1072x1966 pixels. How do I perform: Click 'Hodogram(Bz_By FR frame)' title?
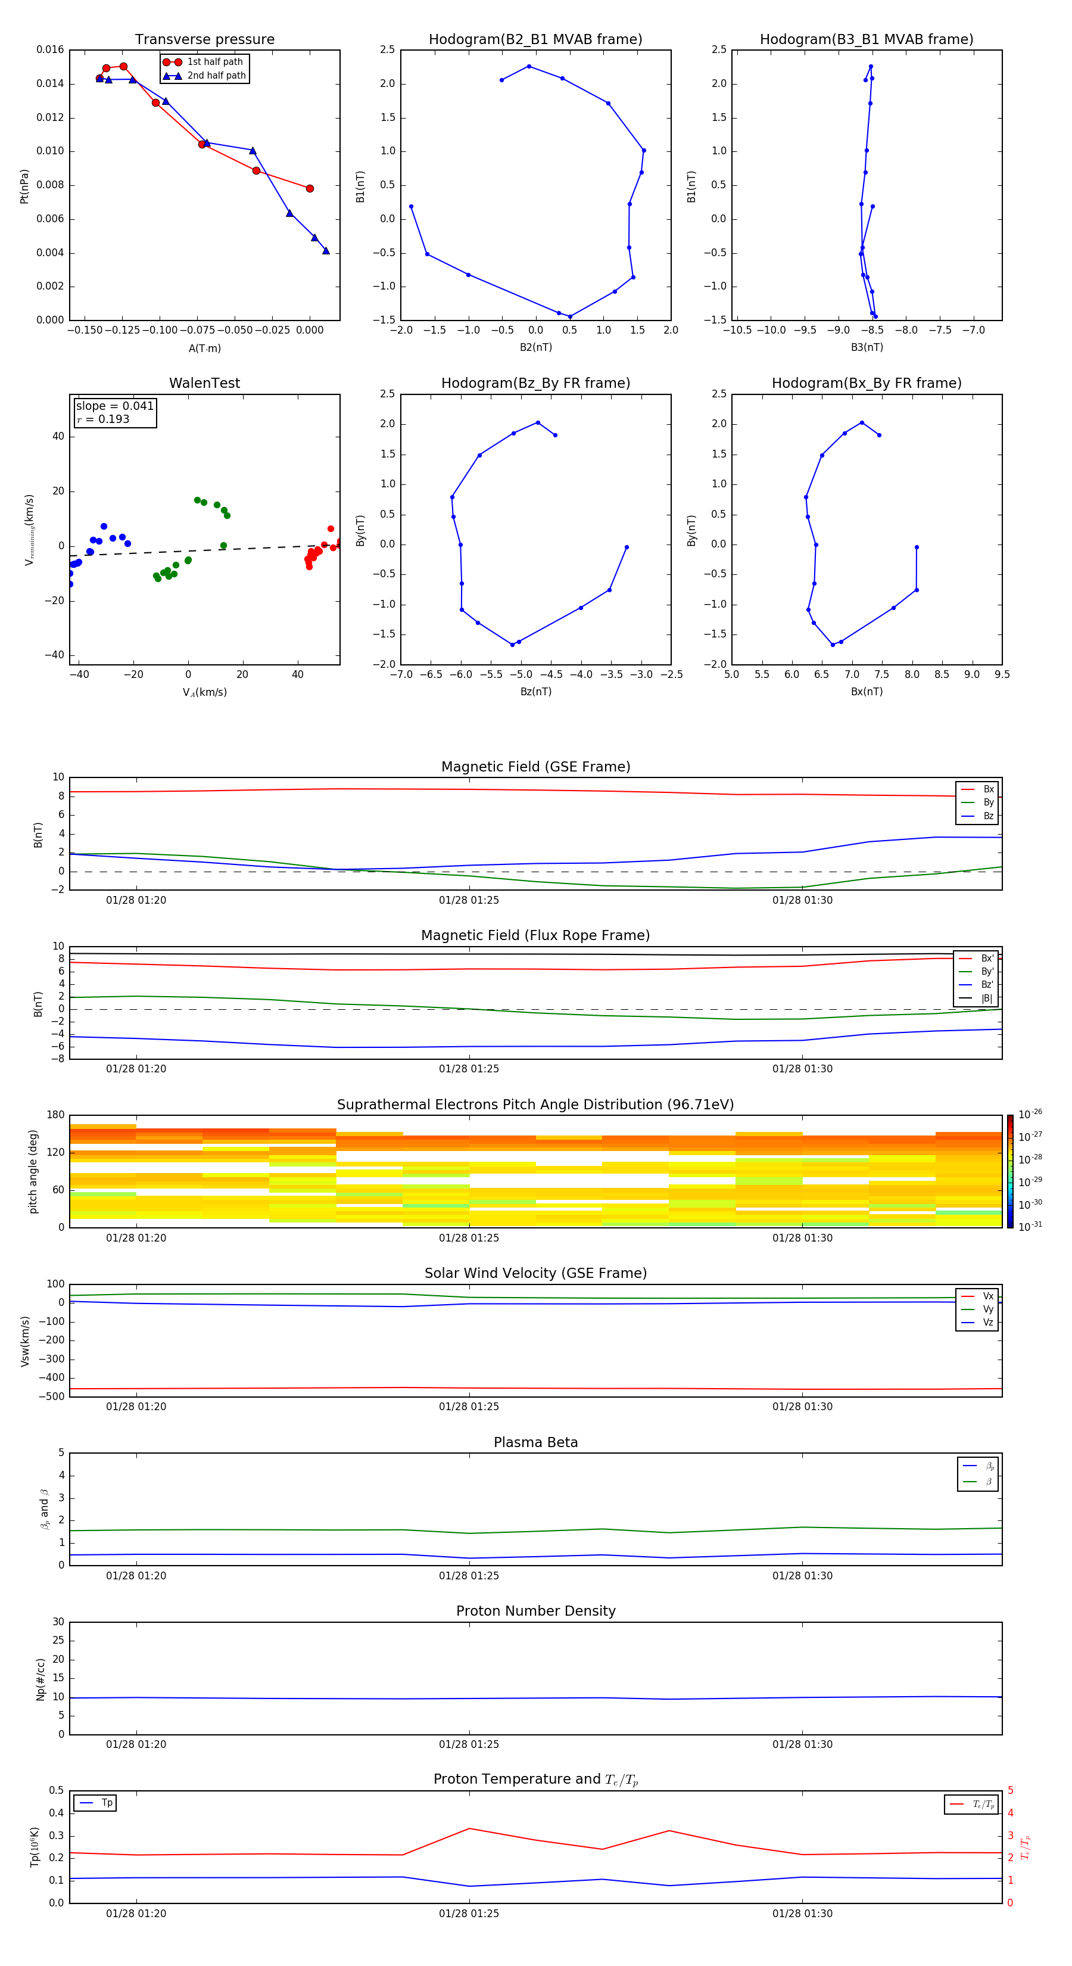click(535, 383)
